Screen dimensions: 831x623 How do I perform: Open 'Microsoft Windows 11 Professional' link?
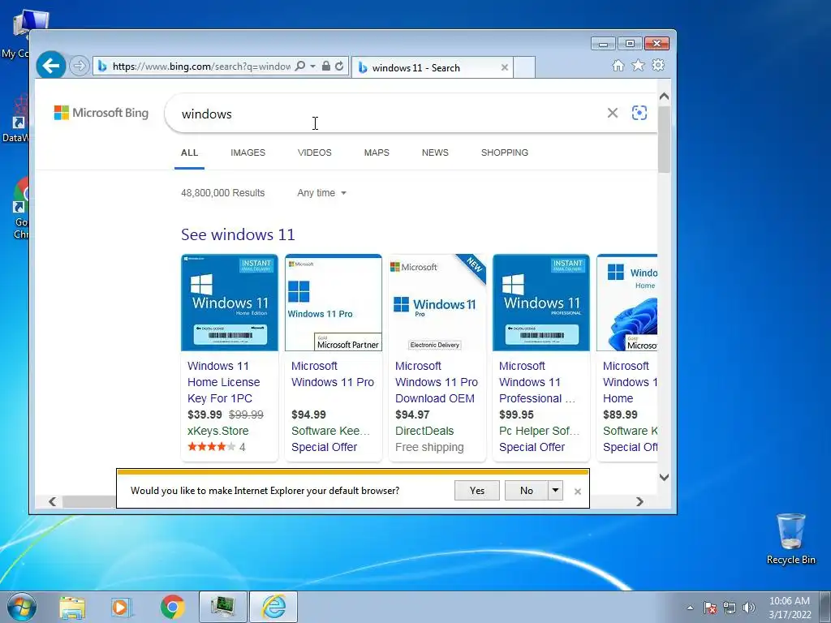tap(537, 382)
